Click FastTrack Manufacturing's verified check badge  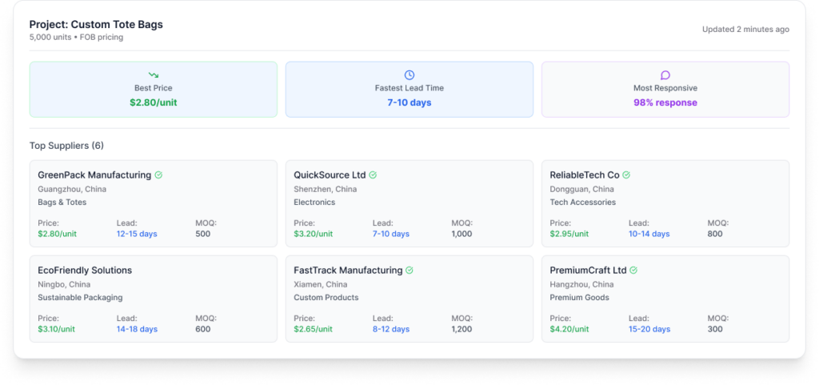(410, 271)
